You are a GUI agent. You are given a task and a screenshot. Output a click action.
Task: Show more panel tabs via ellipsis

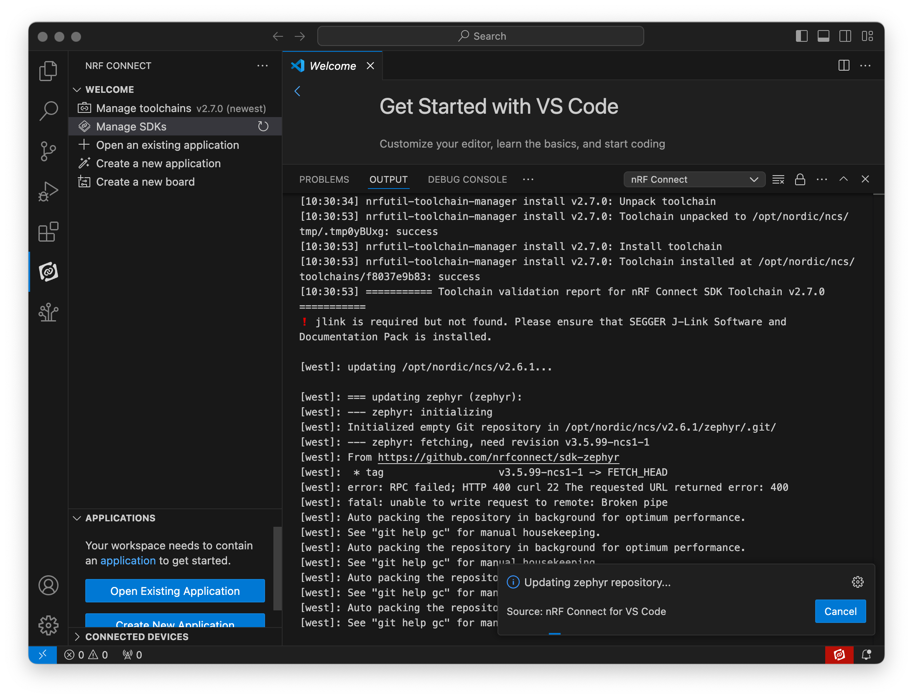point(528,179)
